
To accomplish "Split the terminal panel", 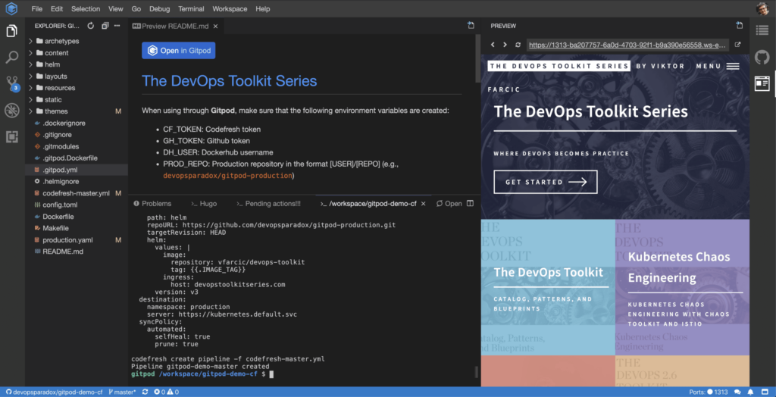I will [x=470, y=204].
